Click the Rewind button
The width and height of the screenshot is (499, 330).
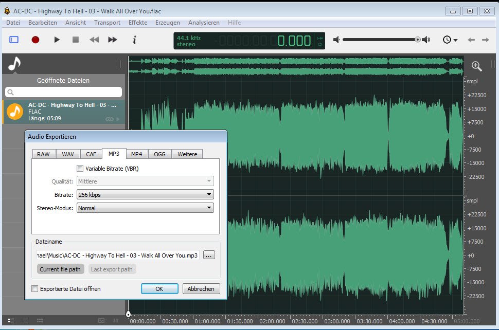click(94, 40)
